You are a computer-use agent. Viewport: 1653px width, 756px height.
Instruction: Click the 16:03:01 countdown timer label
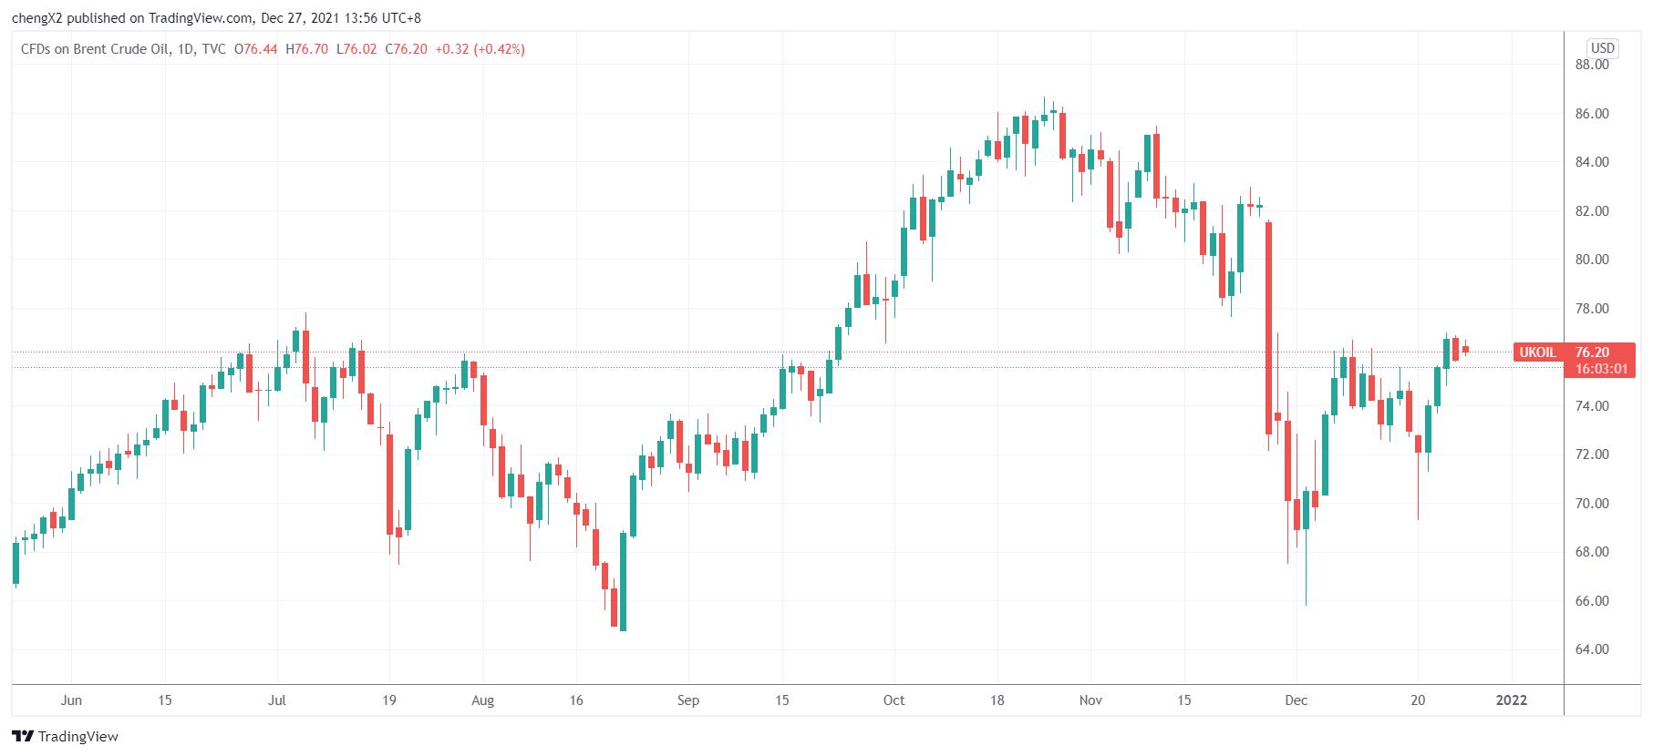(x=1601, y=369)
